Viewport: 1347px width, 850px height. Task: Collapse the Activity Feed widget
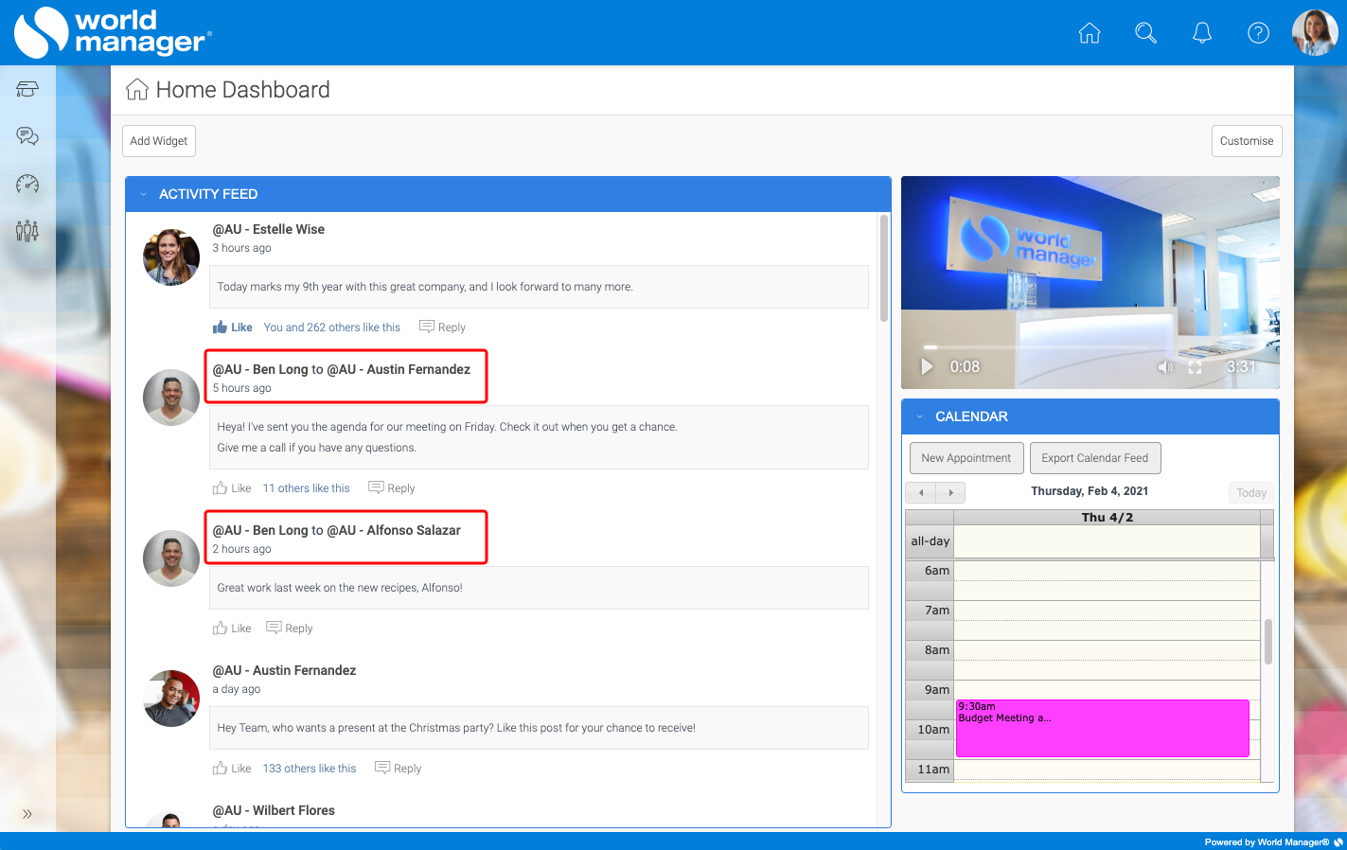(144, 194)
